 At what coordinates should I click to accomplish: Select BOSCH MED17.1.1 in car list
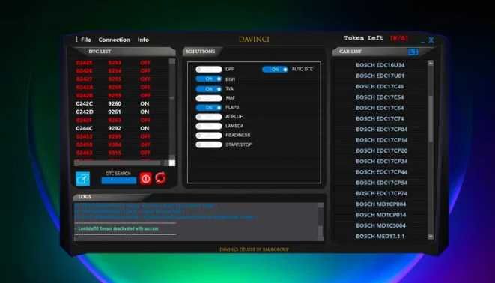click(380, 237)
